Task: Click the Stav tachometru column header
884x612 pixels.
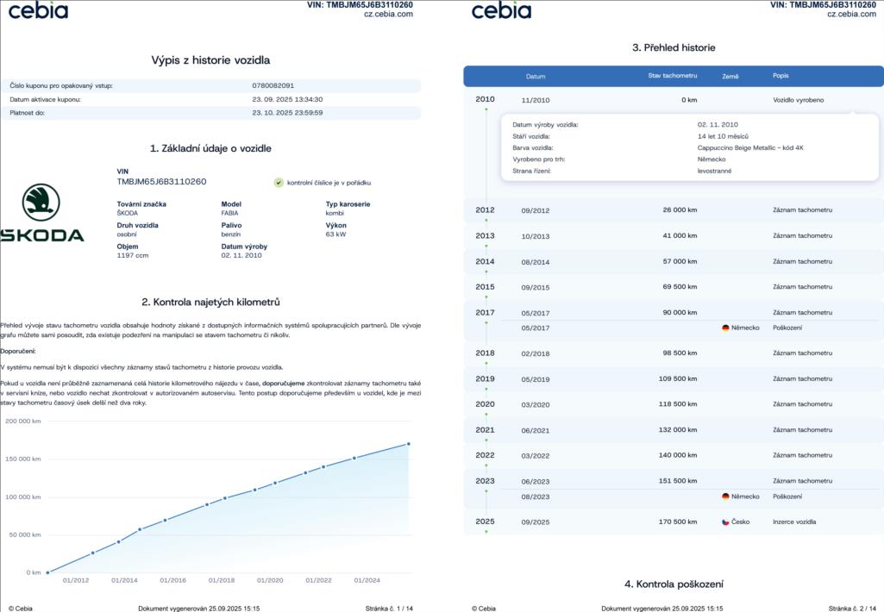Action: pos(672,76)
